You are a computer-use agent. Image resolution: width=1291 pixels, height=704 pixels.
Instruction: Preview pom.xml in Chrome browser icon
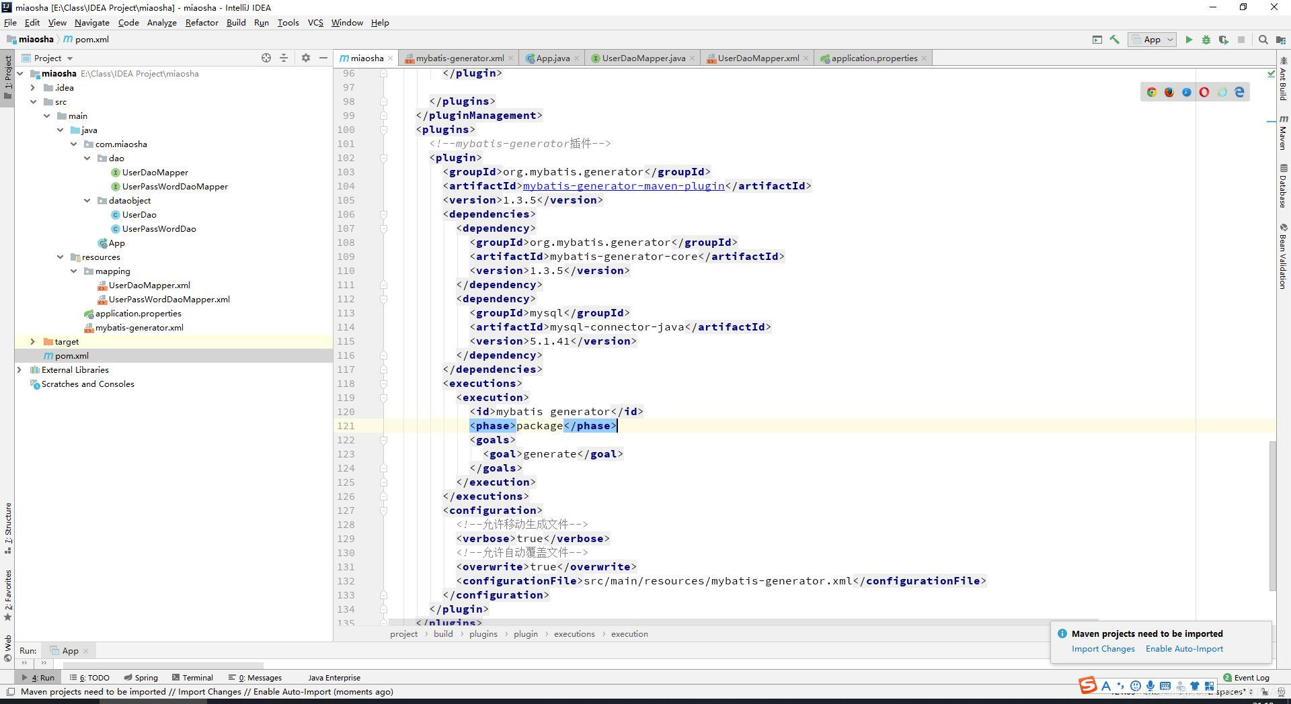(1152, 92)
